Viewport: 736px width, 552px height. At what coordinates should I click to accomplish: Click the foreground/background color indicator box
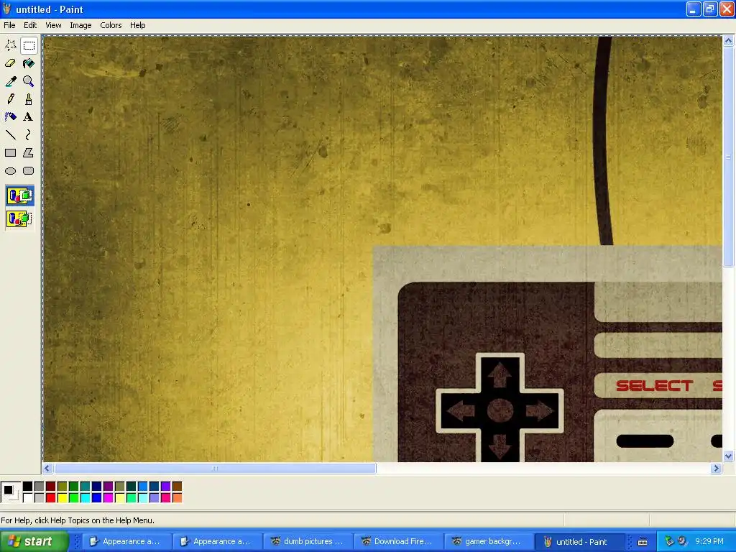coord(10,492)
